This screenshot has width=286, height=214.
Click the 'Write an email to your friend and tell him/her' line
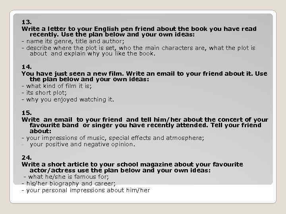click(145, 119)
